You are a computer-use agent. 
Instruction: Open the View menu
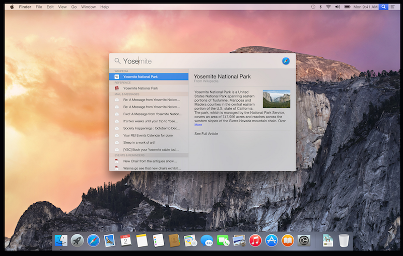[x=62, y=7]
